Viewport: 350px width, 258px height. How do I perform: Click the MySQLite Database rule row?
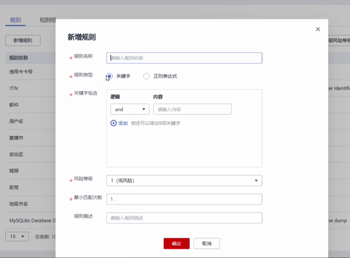click(30, 221)
